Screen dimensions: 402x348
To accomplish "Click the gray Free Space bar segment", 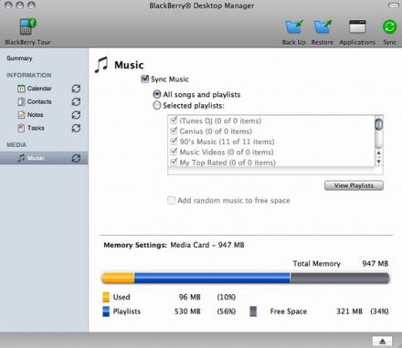I will (340, 278).
